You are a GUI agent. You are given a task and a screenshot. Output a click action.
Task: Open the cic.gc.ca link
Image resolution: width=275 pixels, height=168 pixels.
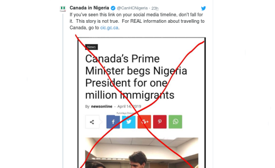[x=109, y=28]
